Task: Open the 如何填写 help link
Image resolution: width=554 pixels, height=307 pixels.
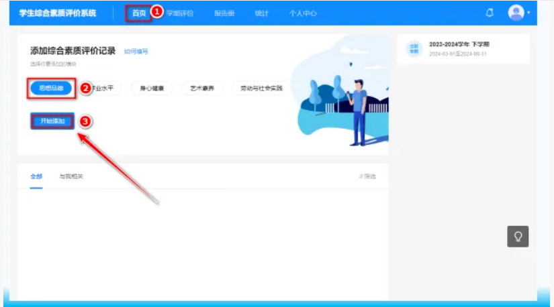Action: click(x=136, y=52)
